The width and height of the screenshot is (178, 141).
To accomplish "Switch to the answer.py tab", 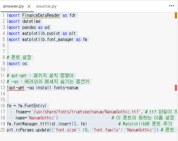I will point(13,6).
